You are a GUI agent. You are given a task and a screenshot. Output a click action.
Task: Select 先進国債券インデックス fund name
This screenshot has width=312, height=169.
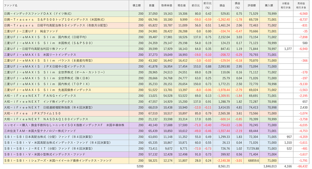point(48,90)
